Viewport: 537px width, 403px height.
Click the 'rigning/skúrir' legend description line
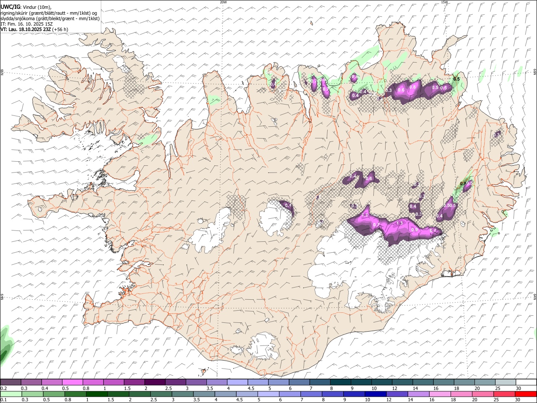pyautogui.click(x=48, y=13)
